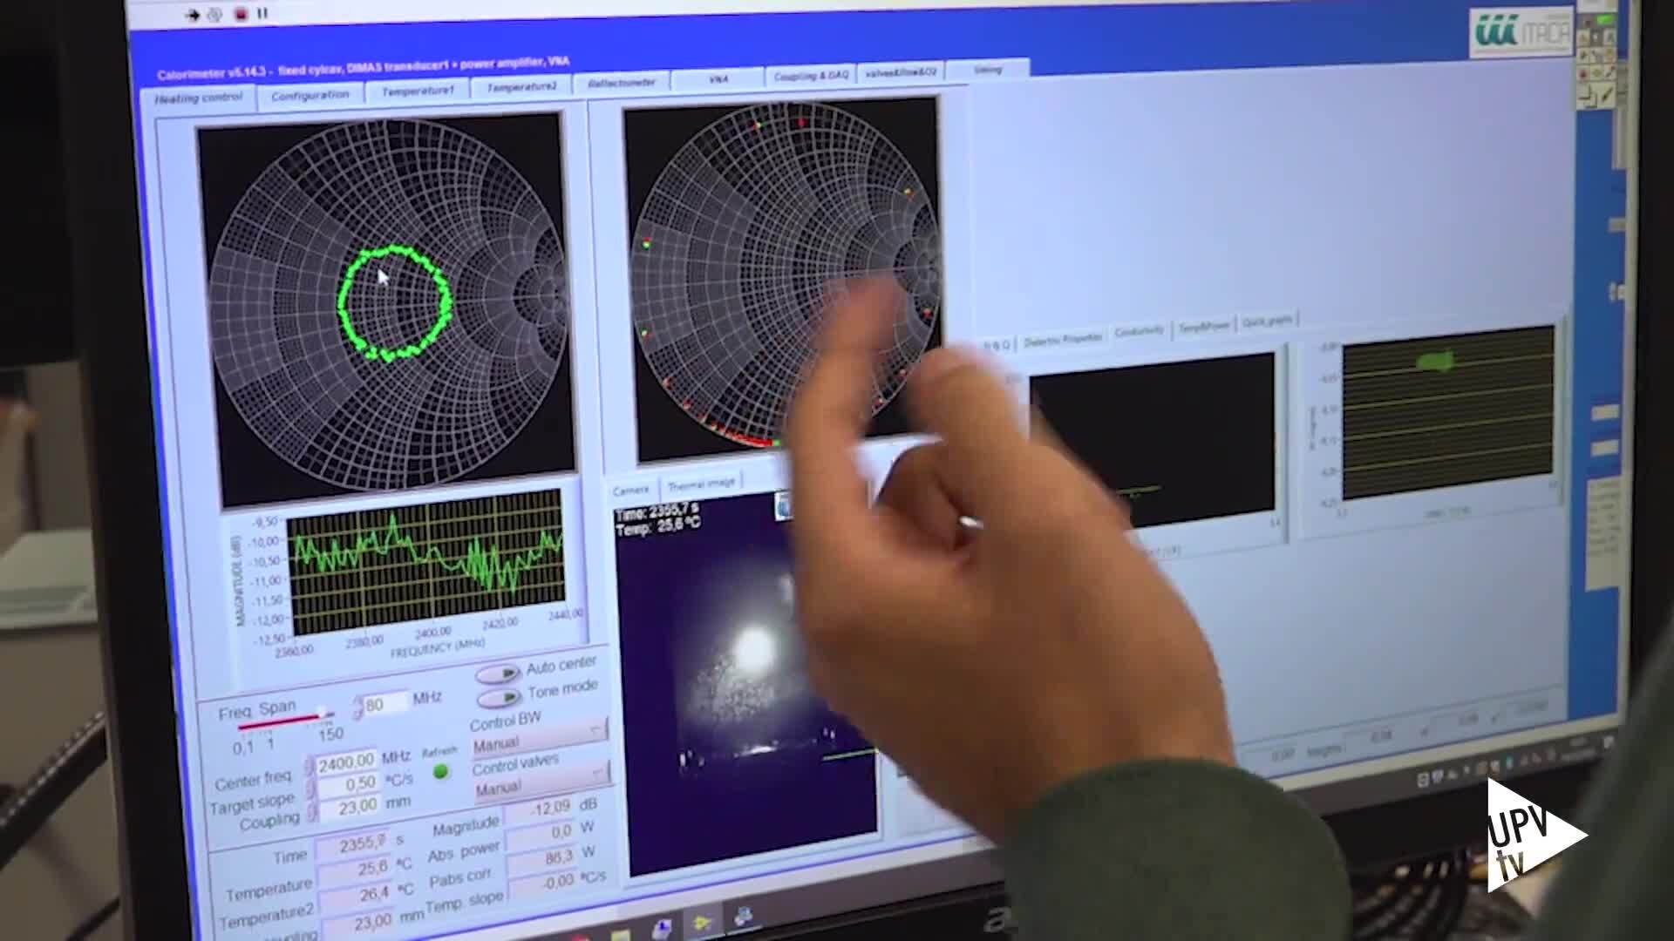Screen dimensions: 1674x941
Task: Click the red abort execution icon
Action: point(240,14)
